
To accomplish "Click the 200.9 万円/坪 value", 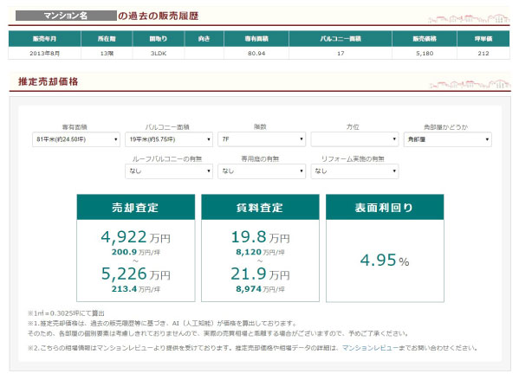I will point(136,252).
